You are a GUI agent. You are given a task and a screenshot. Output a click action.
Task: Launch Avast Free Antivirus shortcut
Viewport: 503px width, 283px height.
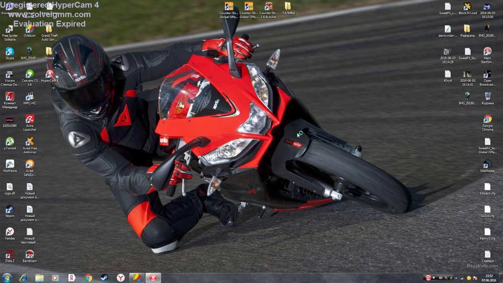click(29, 141)
